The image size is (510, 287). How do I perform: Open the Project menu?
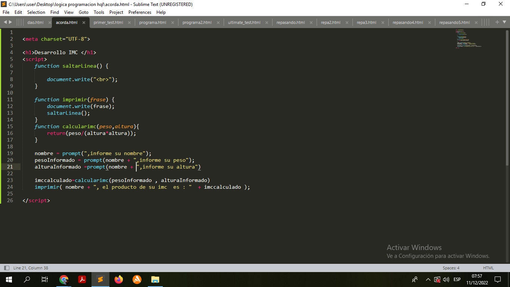[x=116, y=12]
